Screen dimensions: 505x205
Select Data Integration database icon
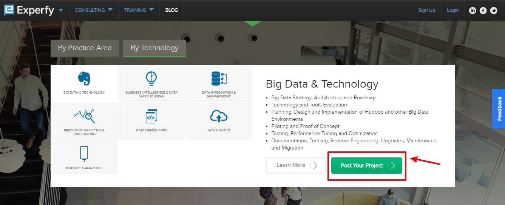(x=219, y=78)
